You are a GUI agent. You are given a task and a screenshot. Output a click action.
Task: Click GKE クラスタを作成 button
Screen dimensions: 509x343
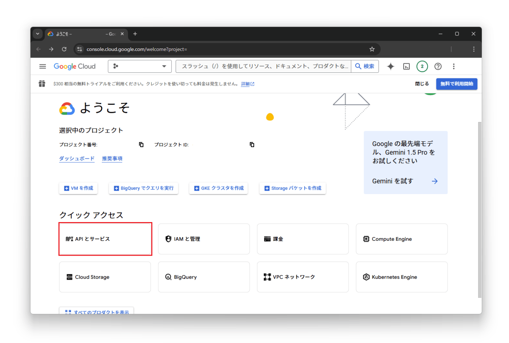(x=219, y=188)
